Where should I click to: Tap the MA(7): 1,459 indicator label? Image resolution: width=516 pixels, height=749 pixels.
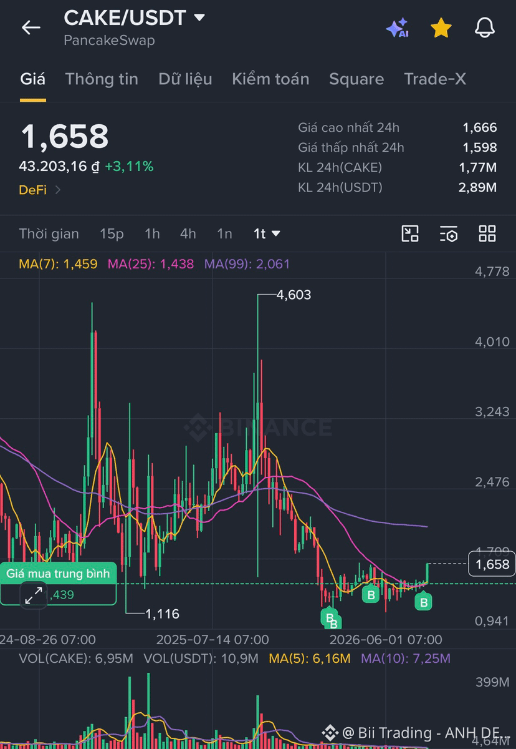[58, 264]
